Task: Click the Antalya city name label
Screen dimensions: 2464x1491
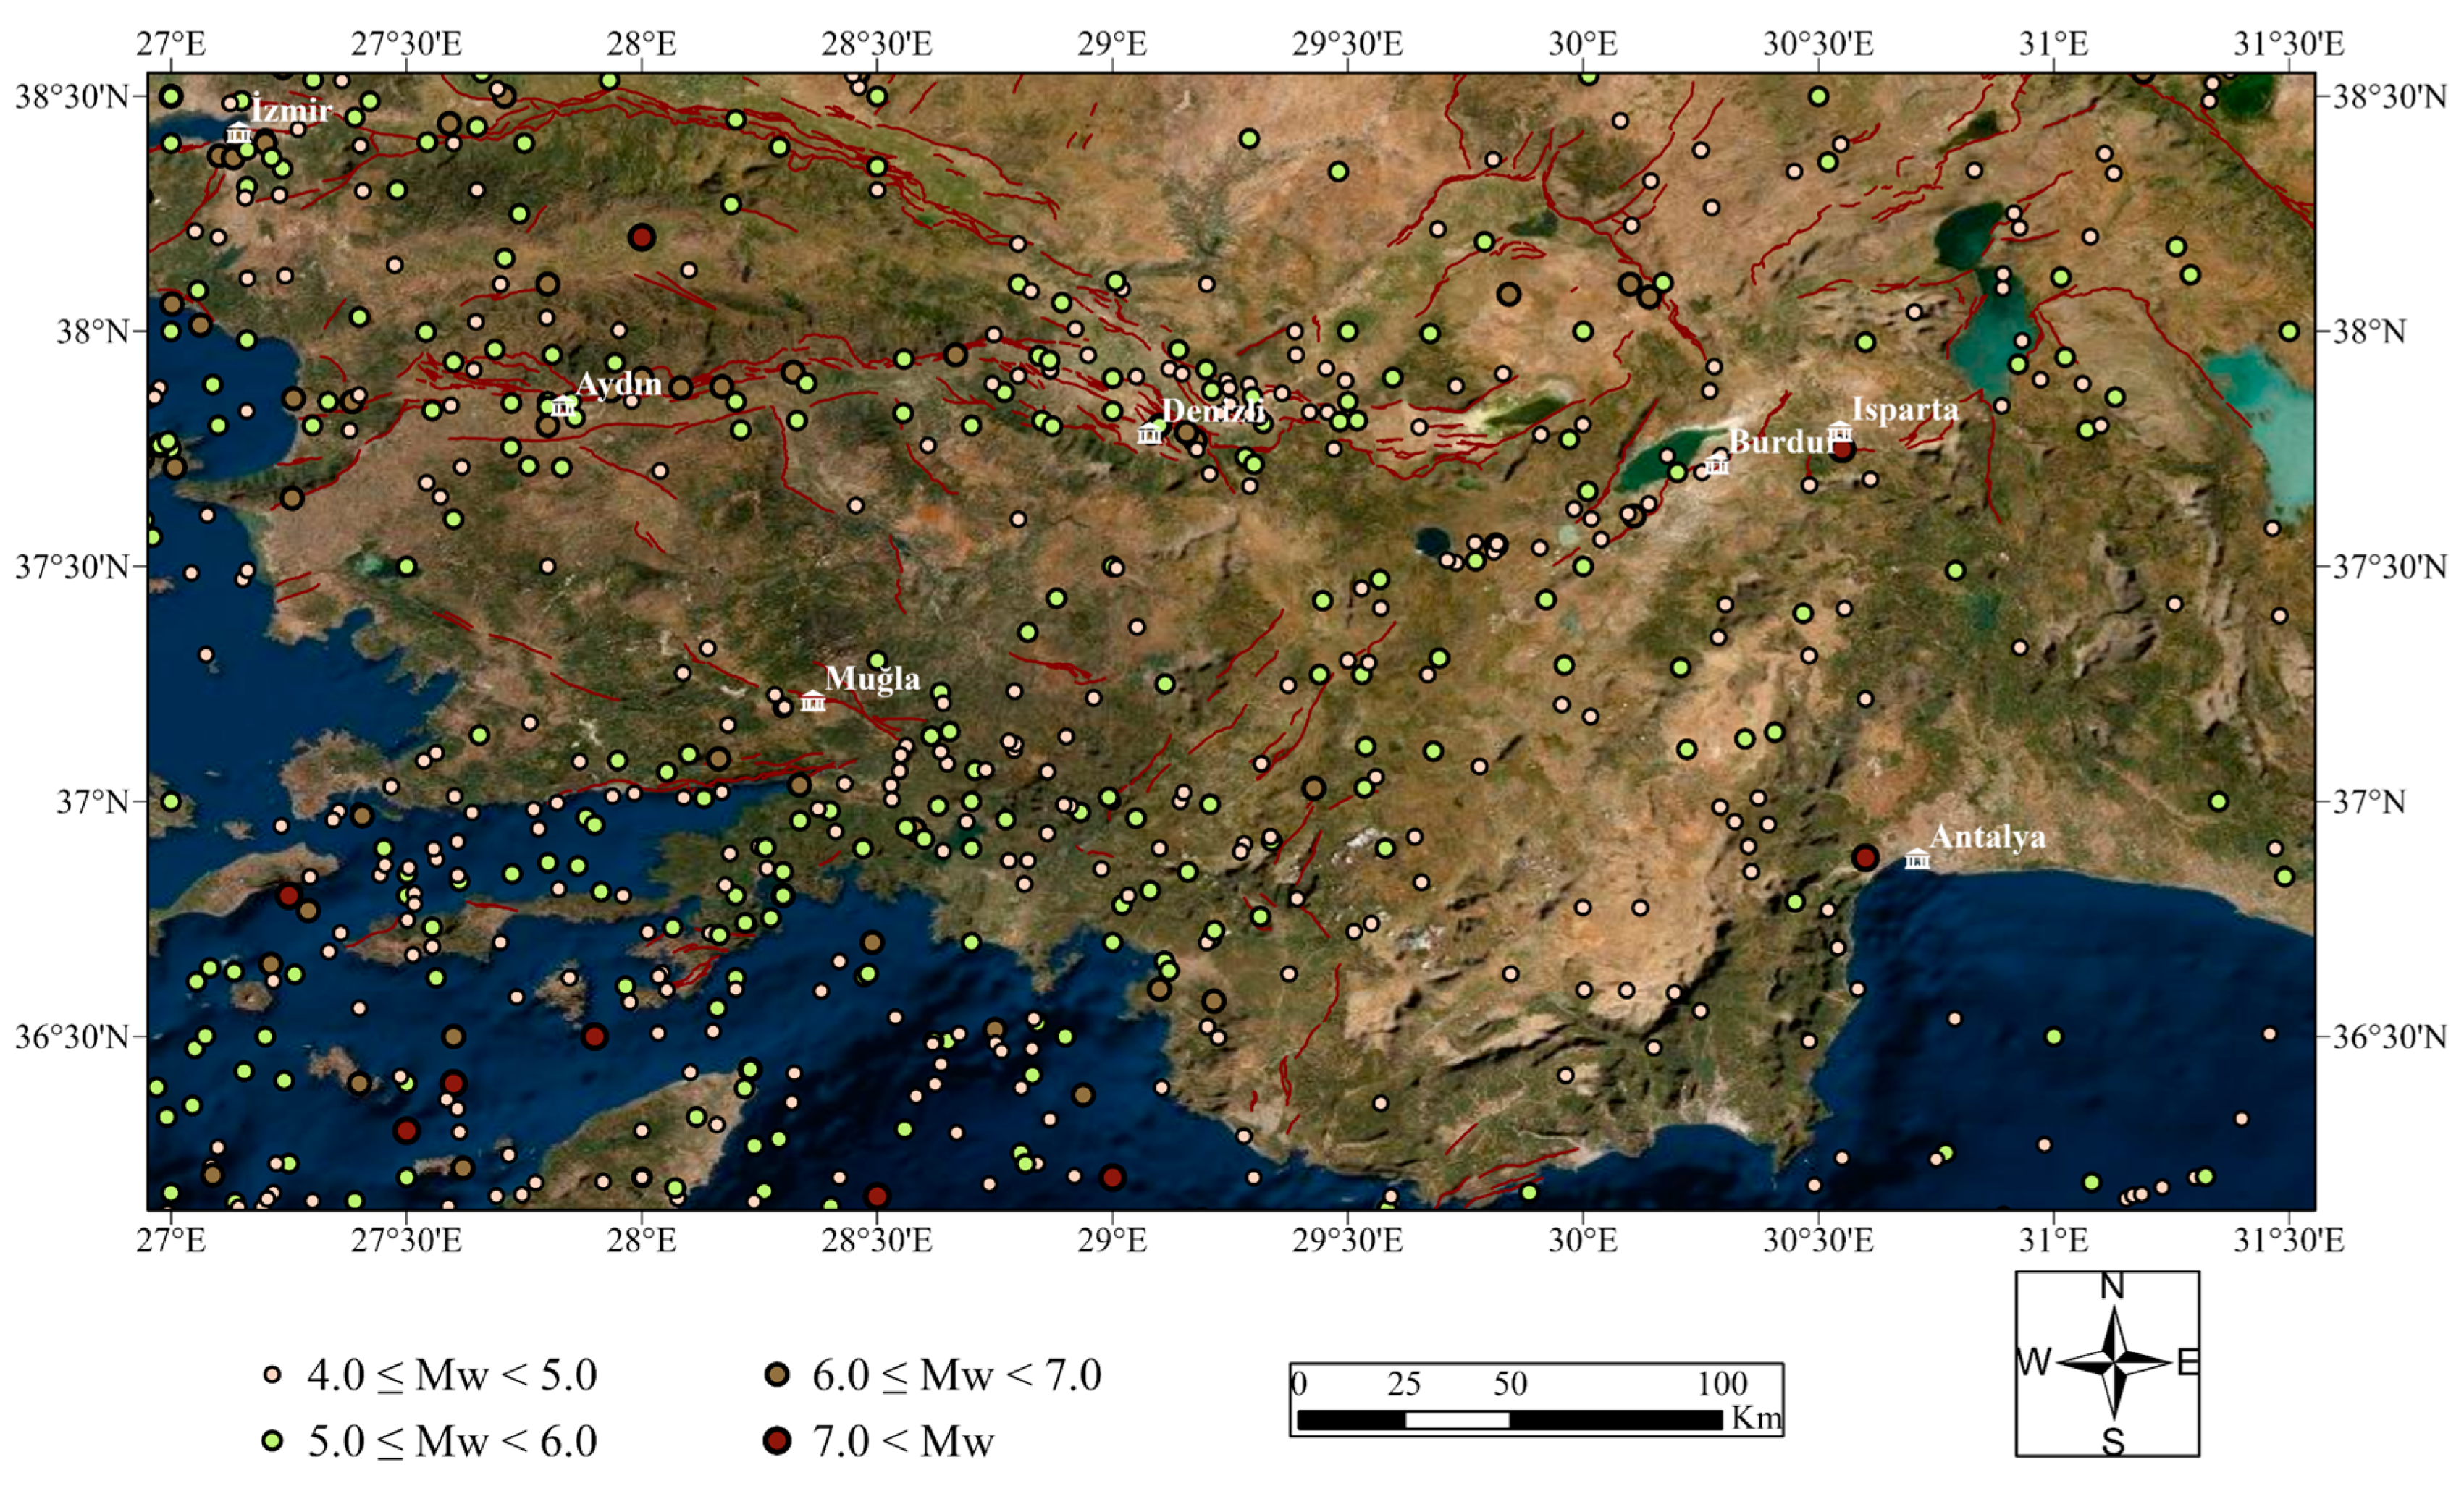Action: coord(1987,837)
